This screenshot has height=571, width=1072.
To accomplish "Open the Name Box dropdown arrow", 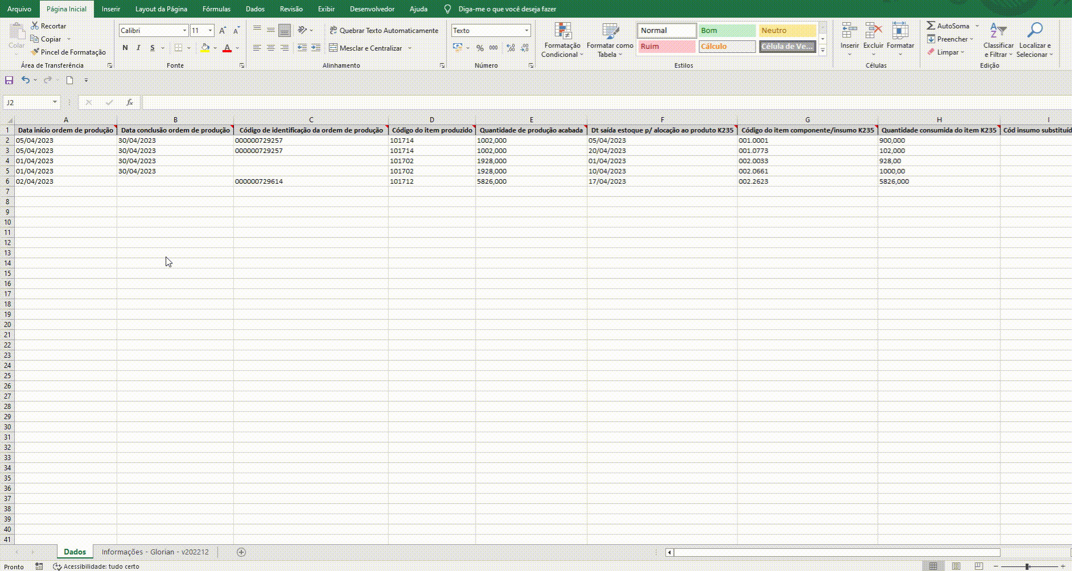I will (55, 102).
